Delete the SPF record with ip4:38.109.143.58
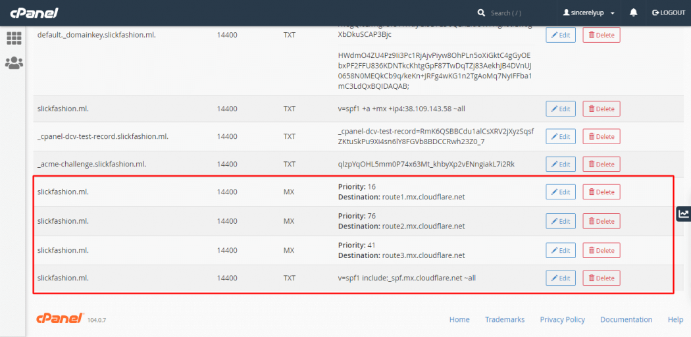Viewport: 691px width, 337px height. (x=601, y=109)
